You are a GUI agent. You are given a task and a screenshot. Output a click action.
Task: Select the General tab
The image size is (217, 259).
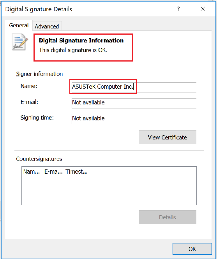(x=19, y=25)
